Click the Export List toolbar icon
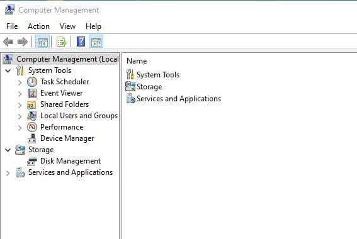Viewport: 357px width, 239px height. click(x=62, y=42)
